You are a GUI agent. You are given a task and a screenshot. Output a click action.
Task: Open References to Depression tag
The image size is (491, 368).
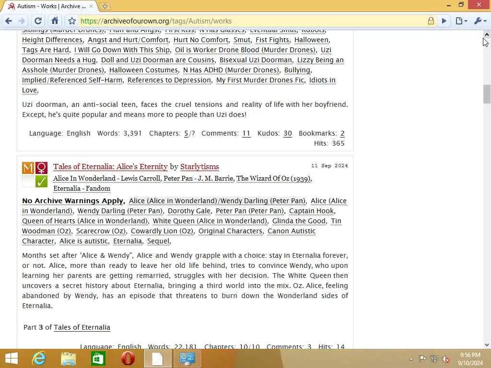click(x=169, y=80)
